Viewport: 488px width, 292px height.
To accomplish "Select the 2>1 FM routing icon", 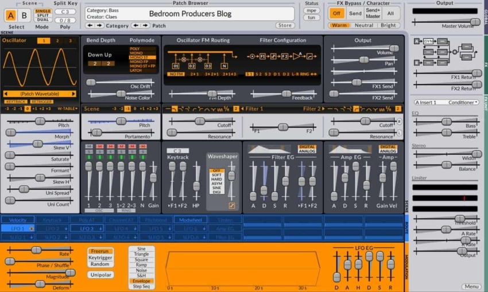I will point(195,75).
